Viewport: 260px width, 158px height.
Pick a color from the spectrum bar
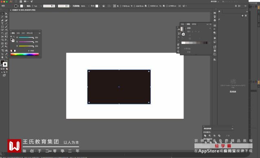pos(24,54)
